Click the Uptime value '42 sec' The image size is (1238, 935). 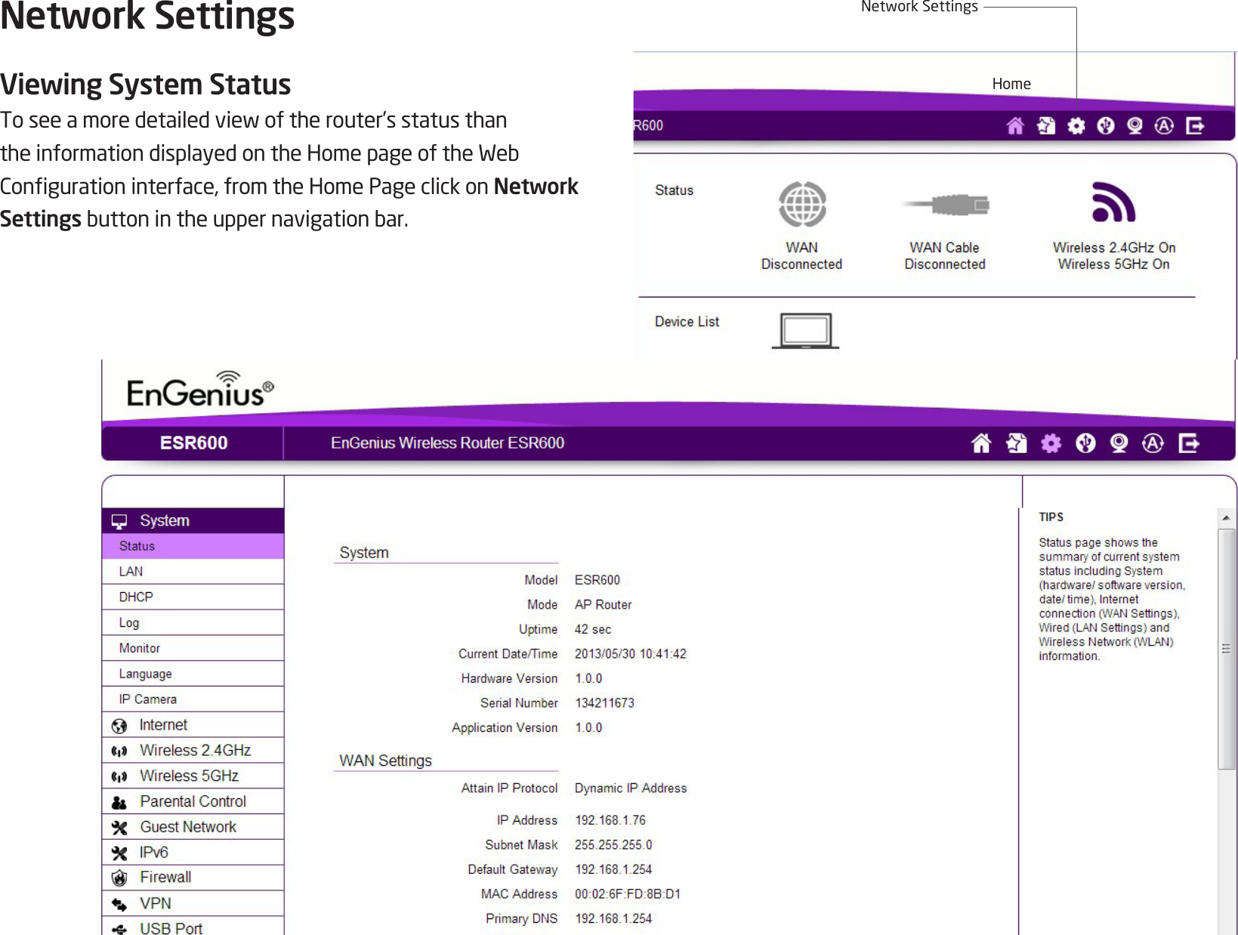pos(592,629)
